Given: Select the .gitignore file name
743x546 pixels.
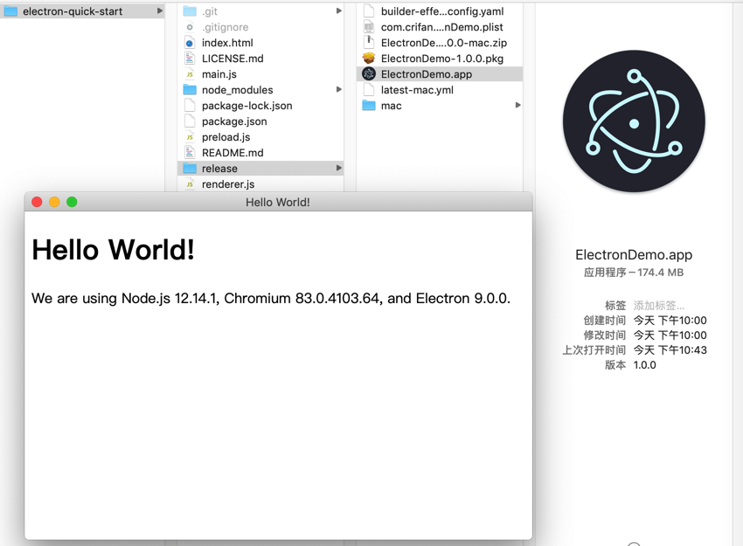Looking at the screenshot, I should [225, 27].
